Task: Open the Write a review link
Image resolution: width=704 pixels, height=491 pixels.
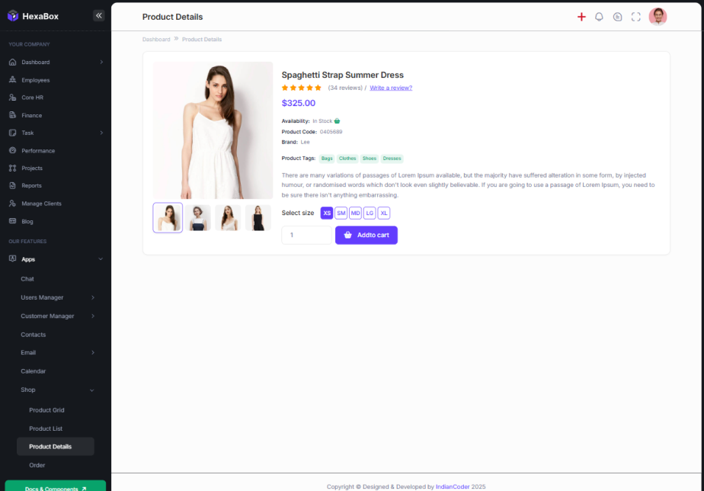Action: (x=391, y=88)
